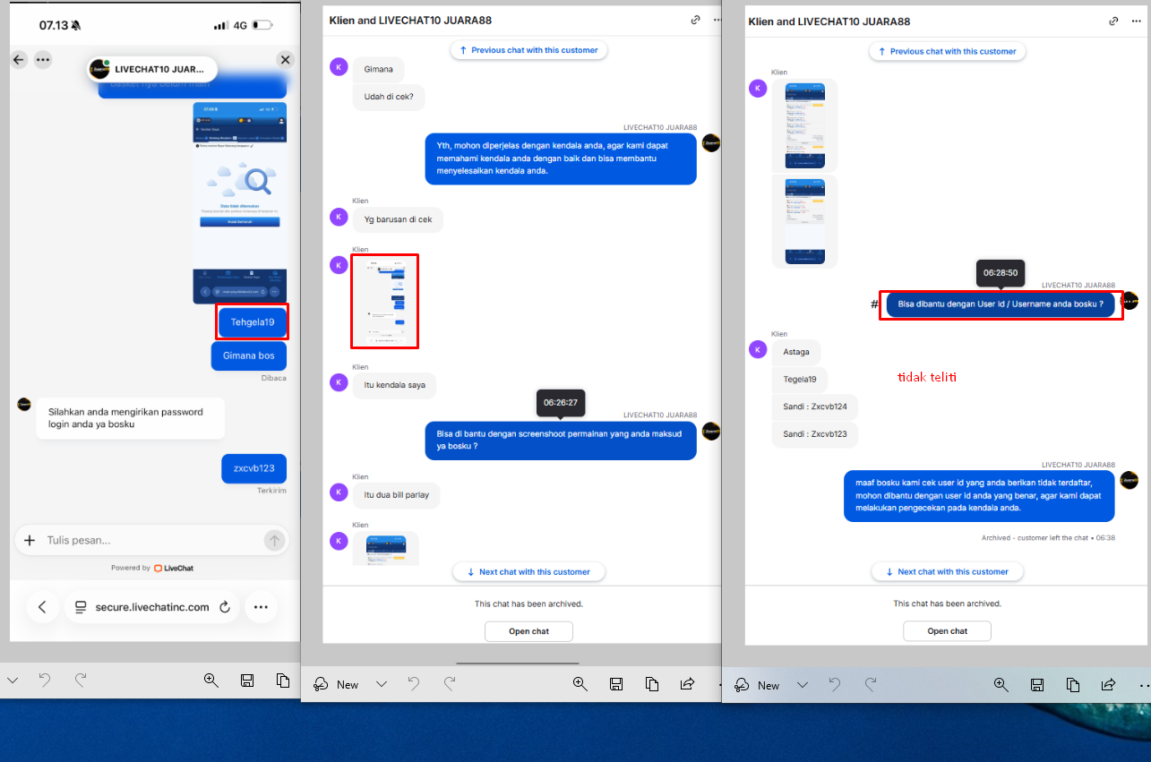Click the 06:28:50 timestamp tooltip

pyautogui.click(x=1001, y=272)
